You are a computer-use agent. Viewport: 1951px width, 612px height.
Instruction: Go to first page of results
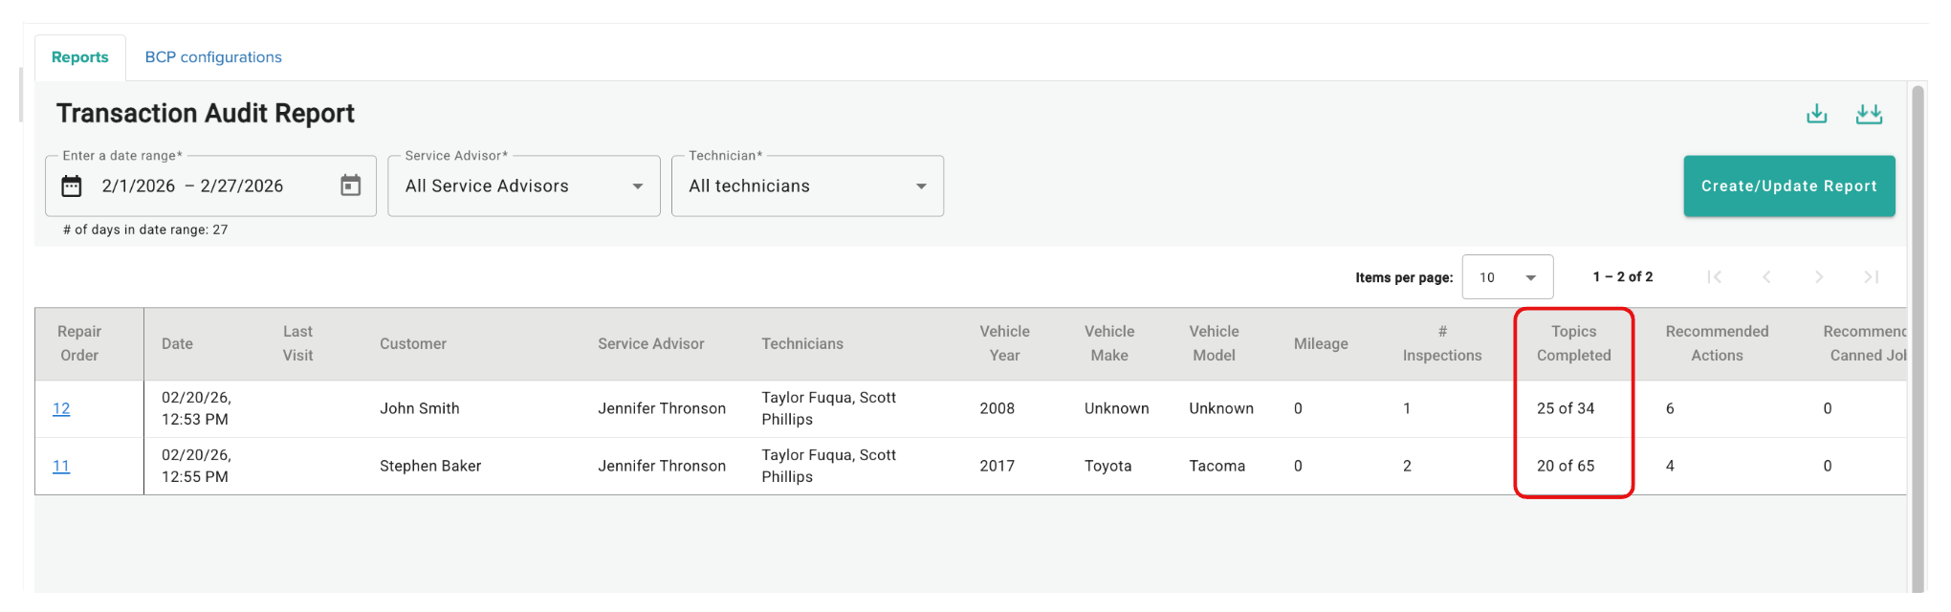[x=1714, y=277]
